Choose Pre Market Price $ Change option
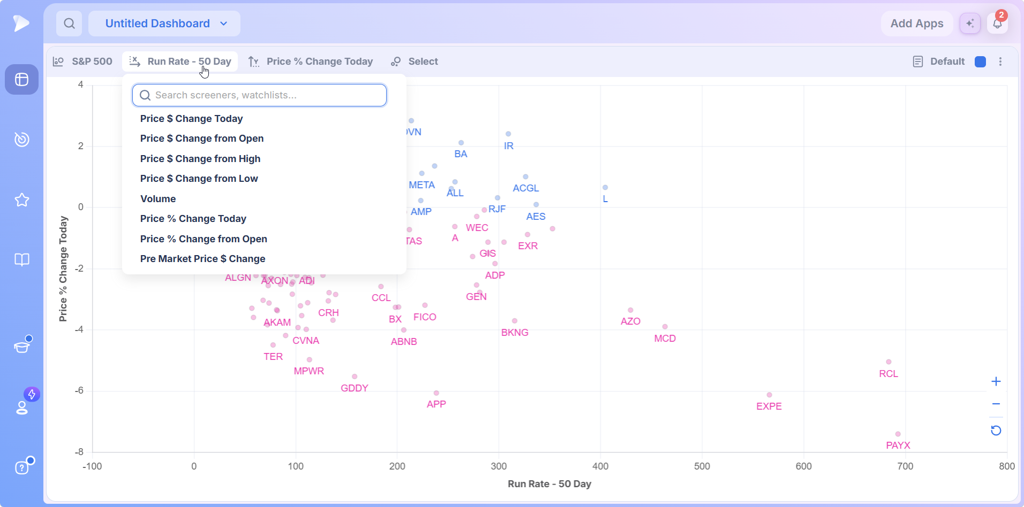The width and height of the screenshot is (1024, 507). tap(203, 259)
